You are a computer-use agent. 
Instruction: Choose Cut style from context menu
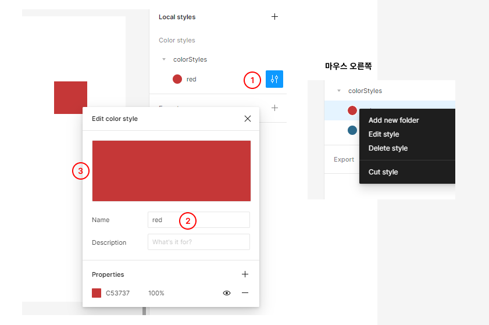point(383,172)
